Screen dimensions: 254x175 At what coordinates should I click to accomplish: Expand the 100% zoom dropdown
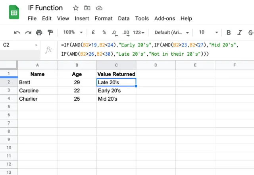point(73,33)
